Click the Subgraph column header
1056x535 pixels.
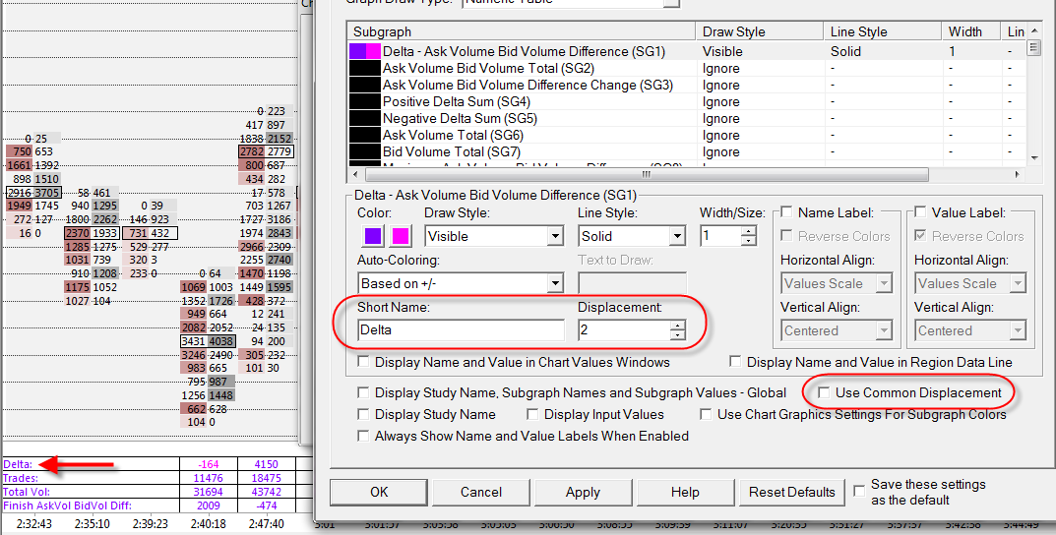point(522,31)
